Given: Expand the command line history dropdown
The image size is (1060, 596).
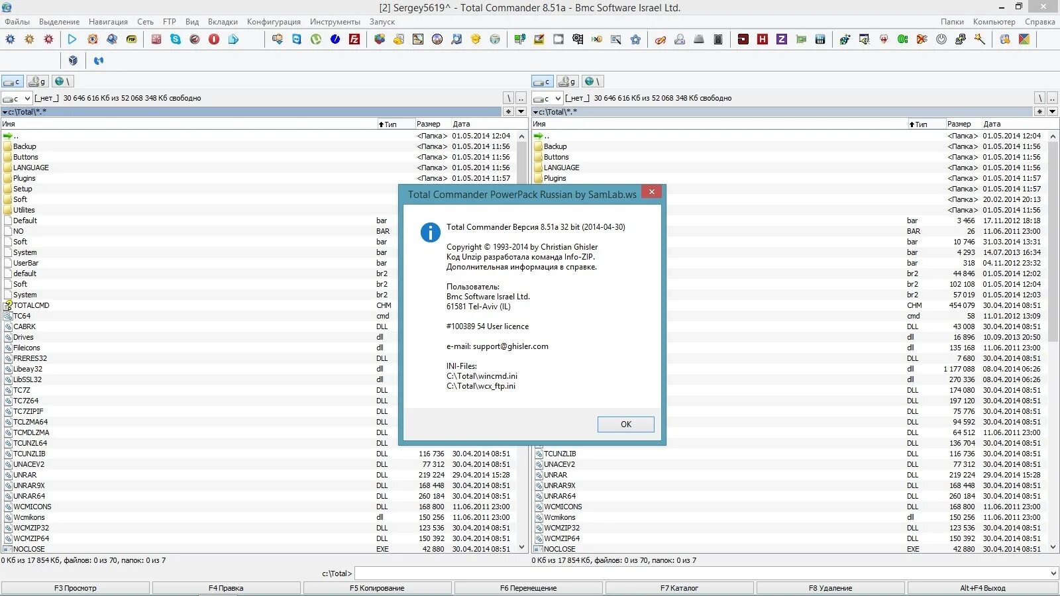Looking at the screenshot, I should pos(1053,573).
